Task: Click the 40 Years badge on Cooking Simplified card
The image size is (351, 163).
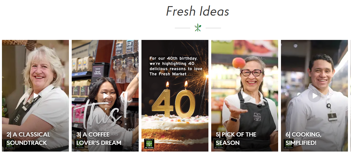Action: click(x=289, y=144)
